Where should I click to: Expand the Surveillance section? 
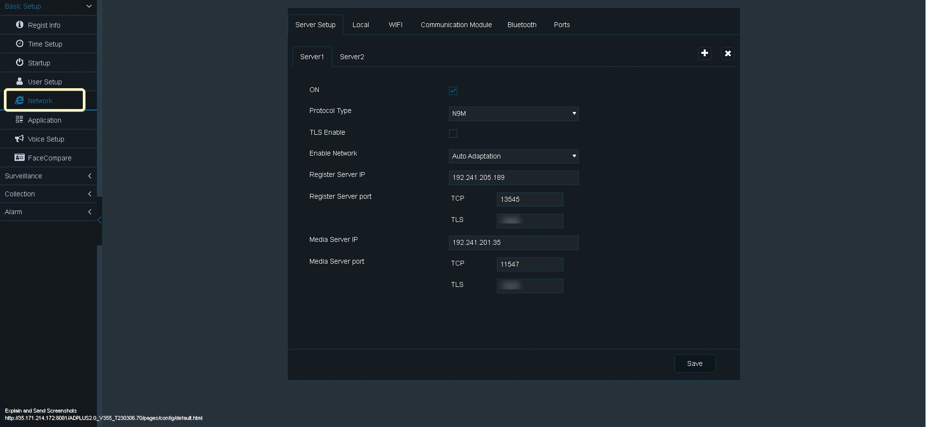tap(48, 176)
